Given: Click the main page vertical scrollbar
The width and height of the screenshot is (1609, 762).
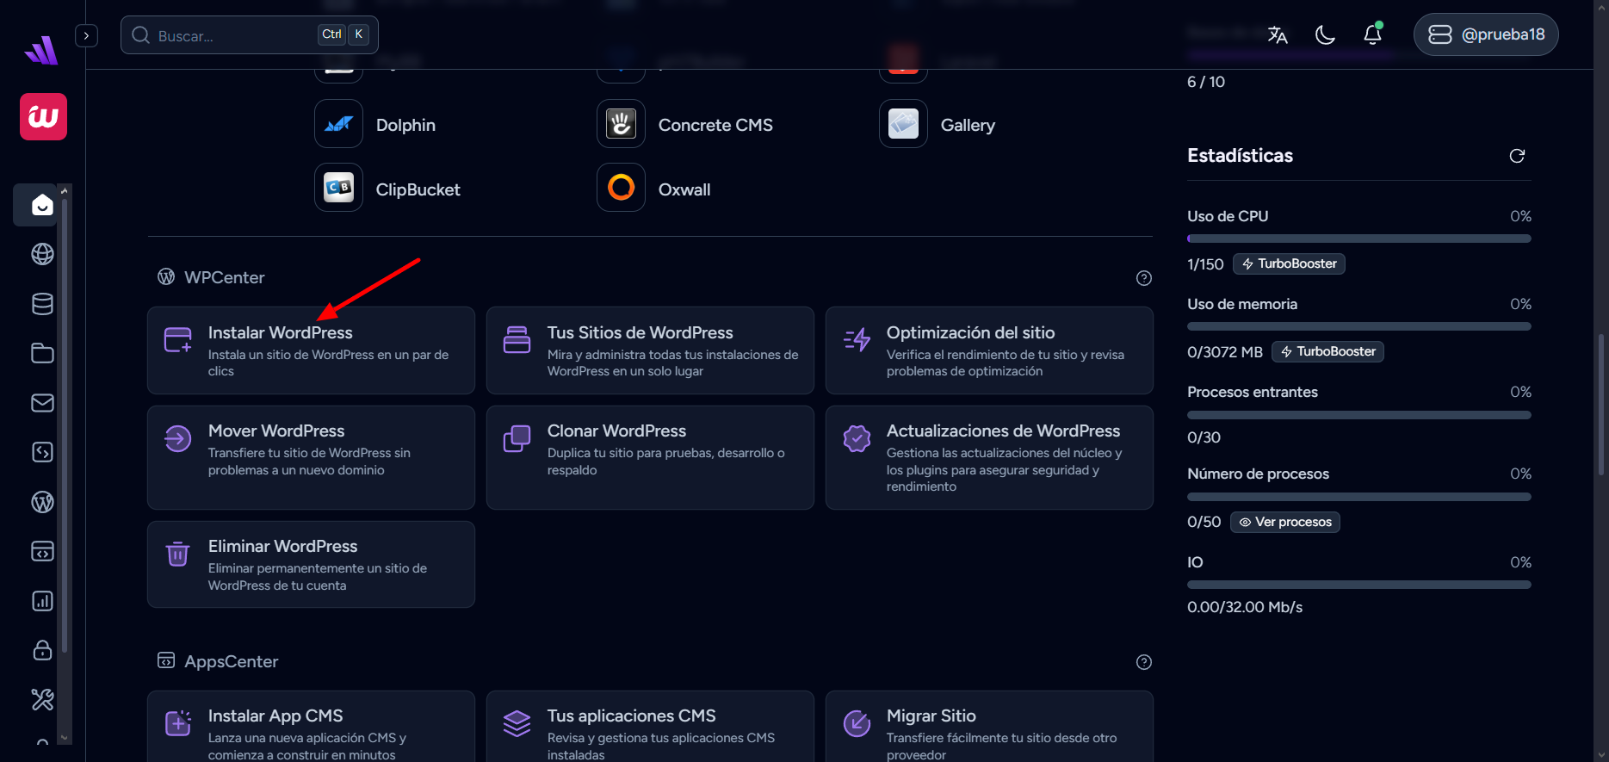Looking at the screenshot, I should tap(1601, 405).
